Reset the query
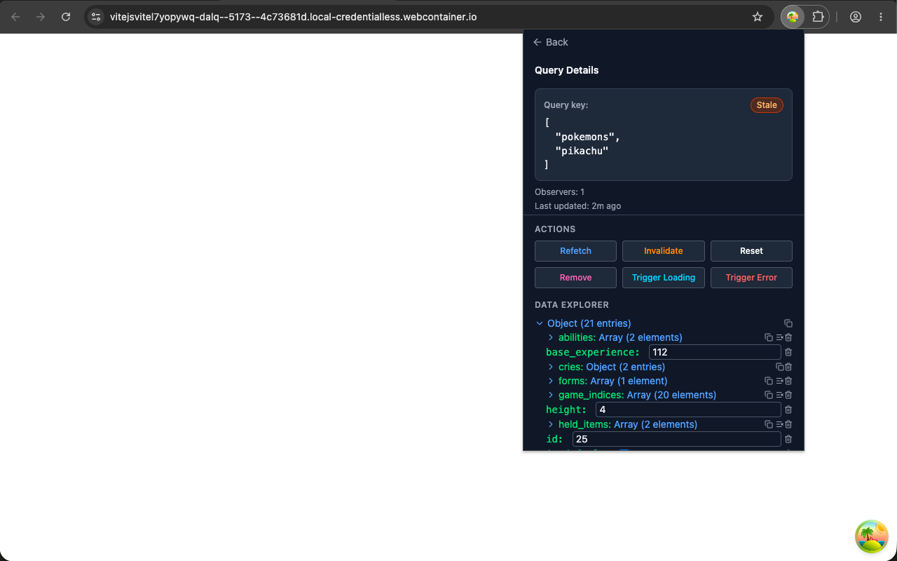 pyautogui.click(x=751, y=251)
